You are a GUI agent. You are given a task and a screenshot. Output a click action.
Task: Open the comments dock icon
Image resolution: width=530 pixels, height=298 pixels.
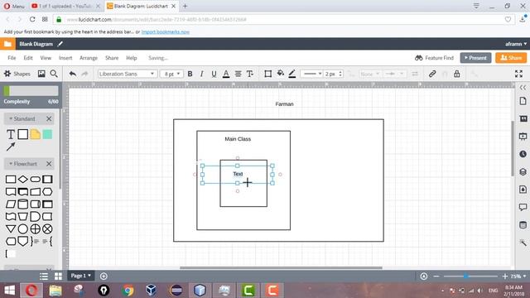coord(523,207)
